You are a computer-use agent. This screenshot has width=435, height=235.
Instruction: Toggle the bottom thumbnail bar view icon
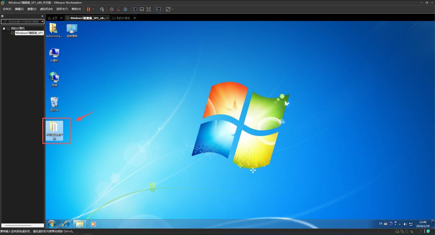click(x=142, y=9)
